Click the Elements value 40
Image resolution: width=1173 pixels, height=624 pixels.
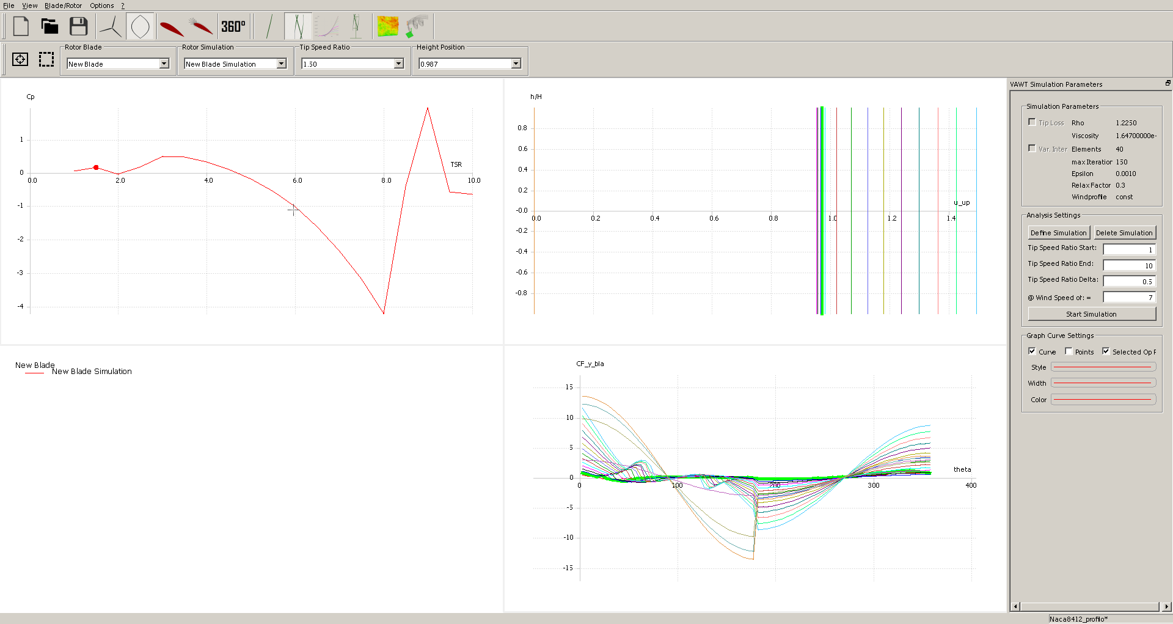[1119, 149]
